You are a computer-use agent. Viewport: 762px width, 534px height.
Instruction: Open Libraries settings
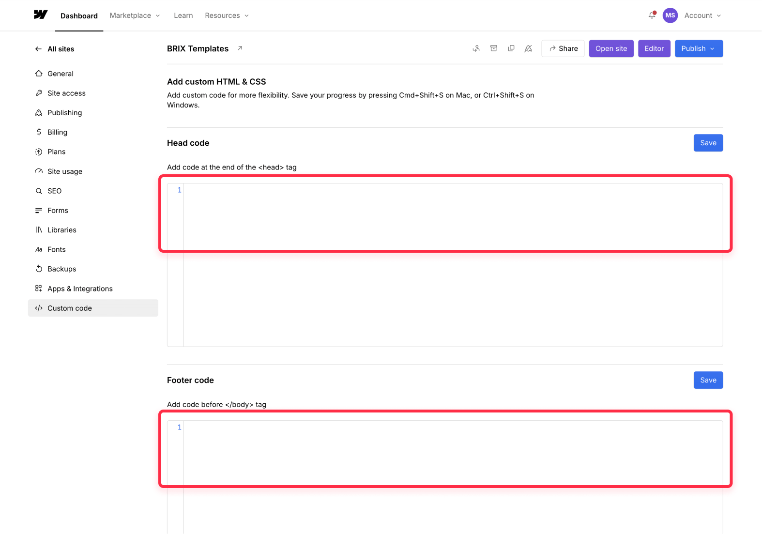tap(93, 230)
